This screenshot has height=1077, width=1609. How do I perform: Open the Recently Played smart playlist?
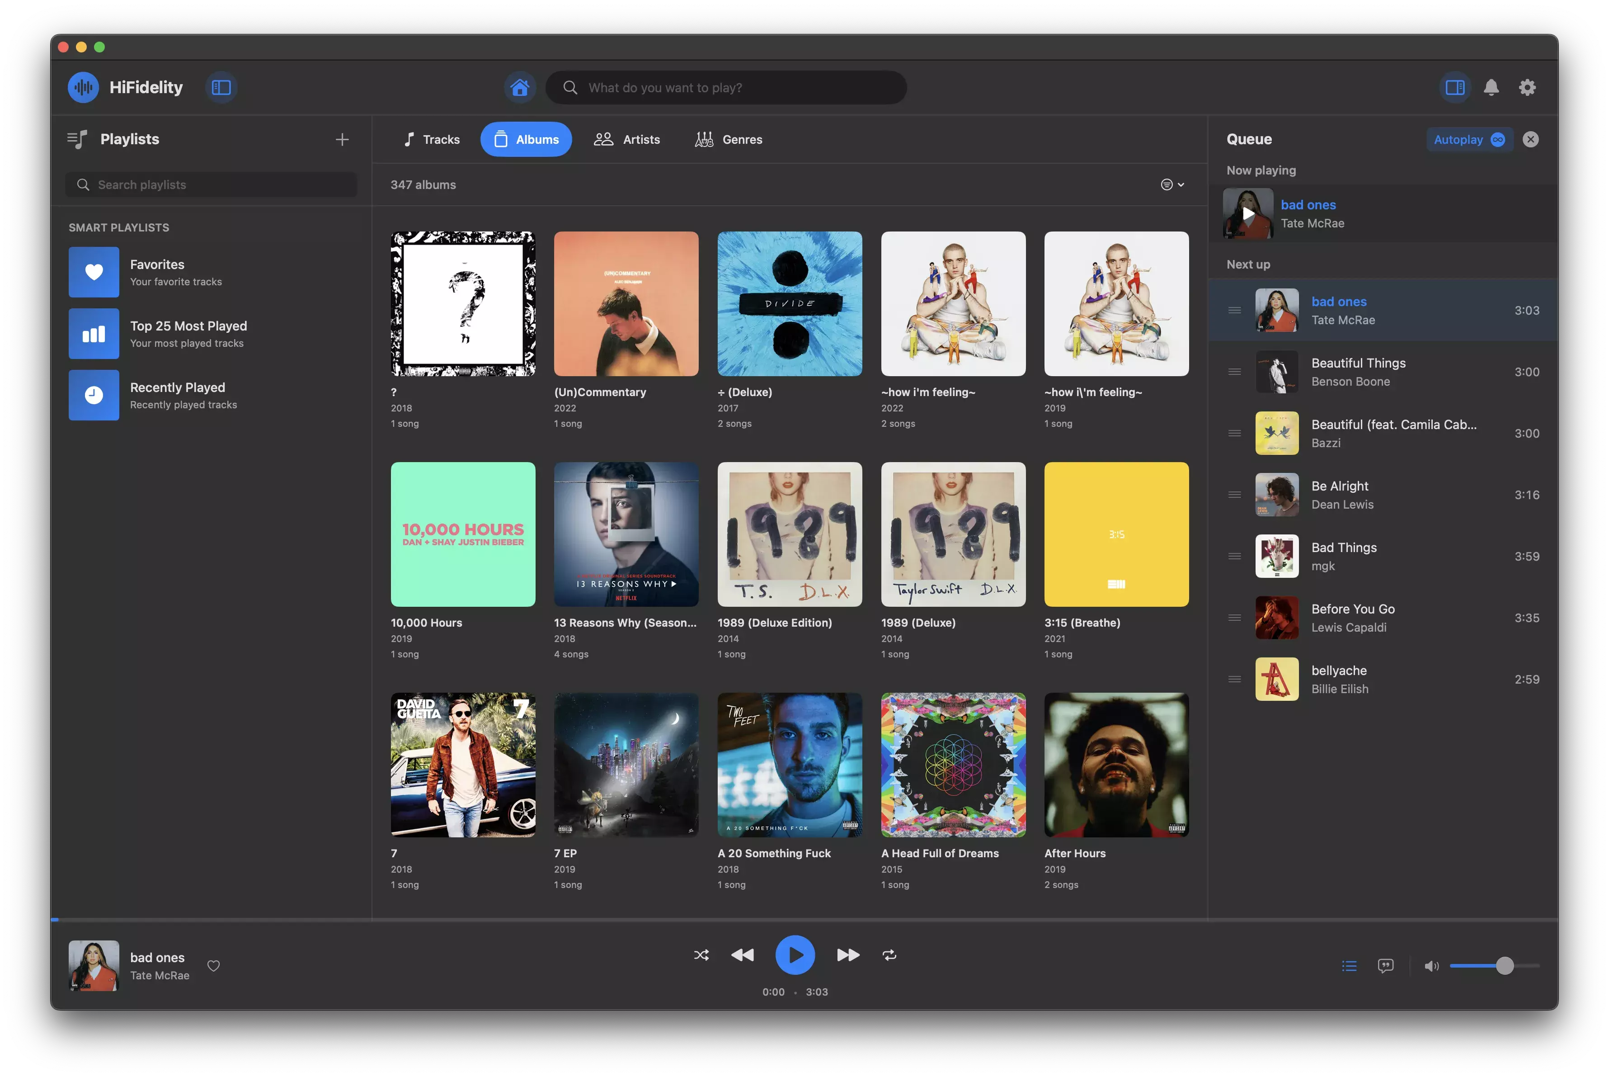coord(177,395)
